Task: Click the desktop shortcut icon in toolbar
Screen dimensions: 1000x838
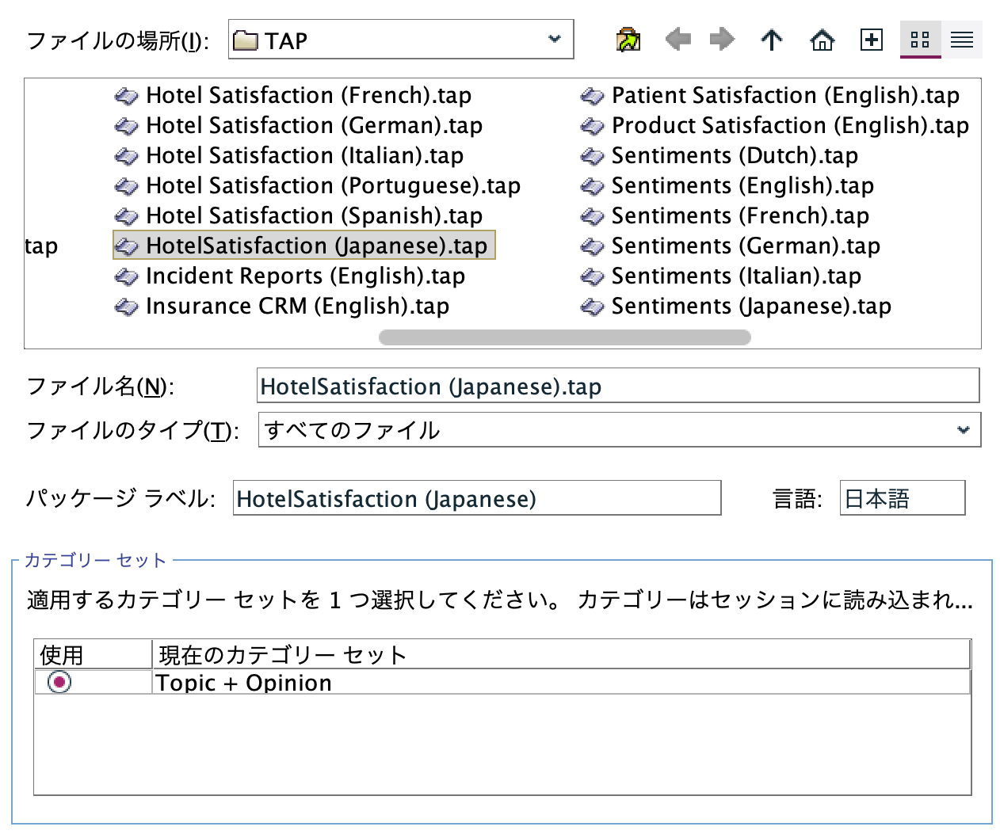Action: [628, 39]
